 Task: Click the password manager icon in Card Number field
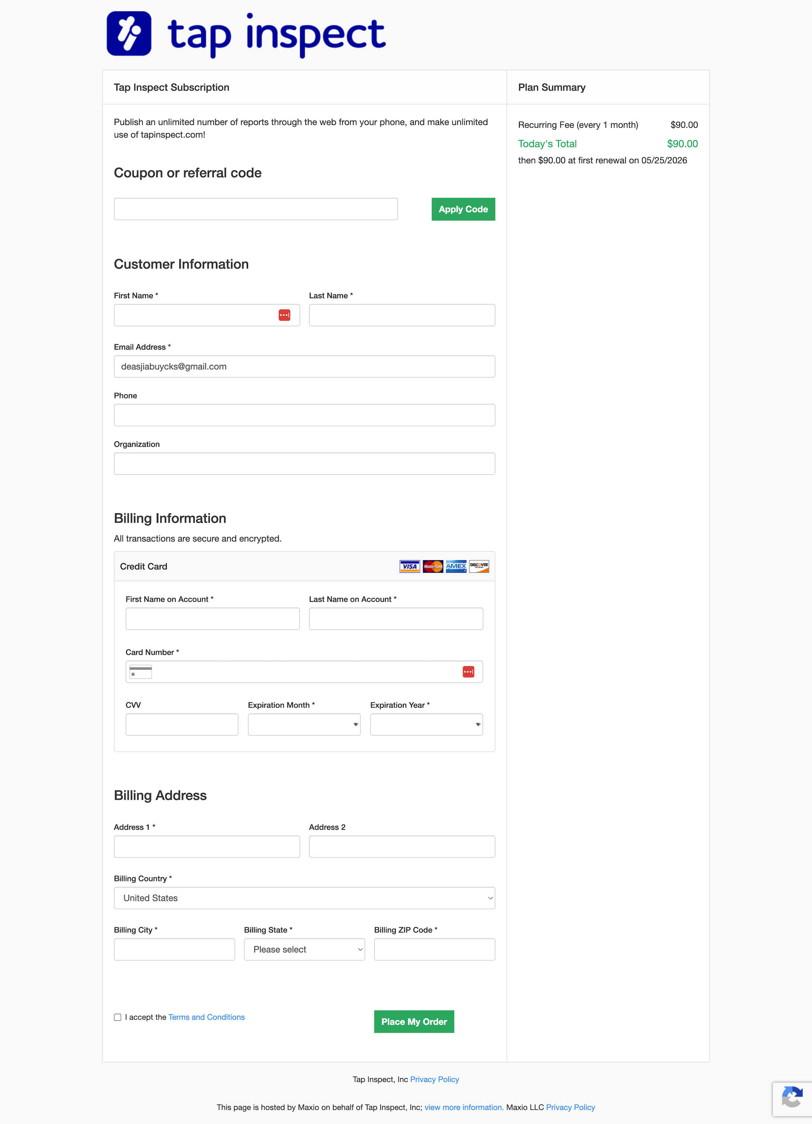click(468, 671)
